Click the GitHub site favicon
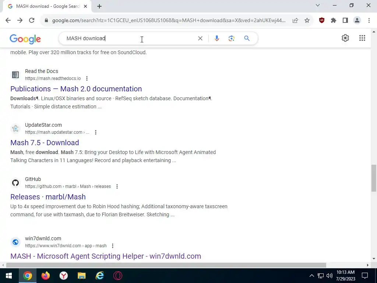 click(15, 183)
